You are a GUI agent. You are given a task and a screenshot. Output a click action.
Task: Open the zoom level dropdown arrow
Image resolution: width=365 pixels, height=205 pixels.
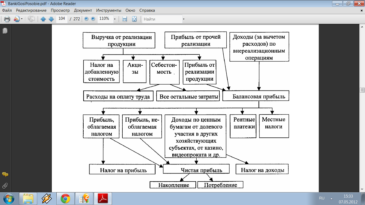tap(115, 19)
